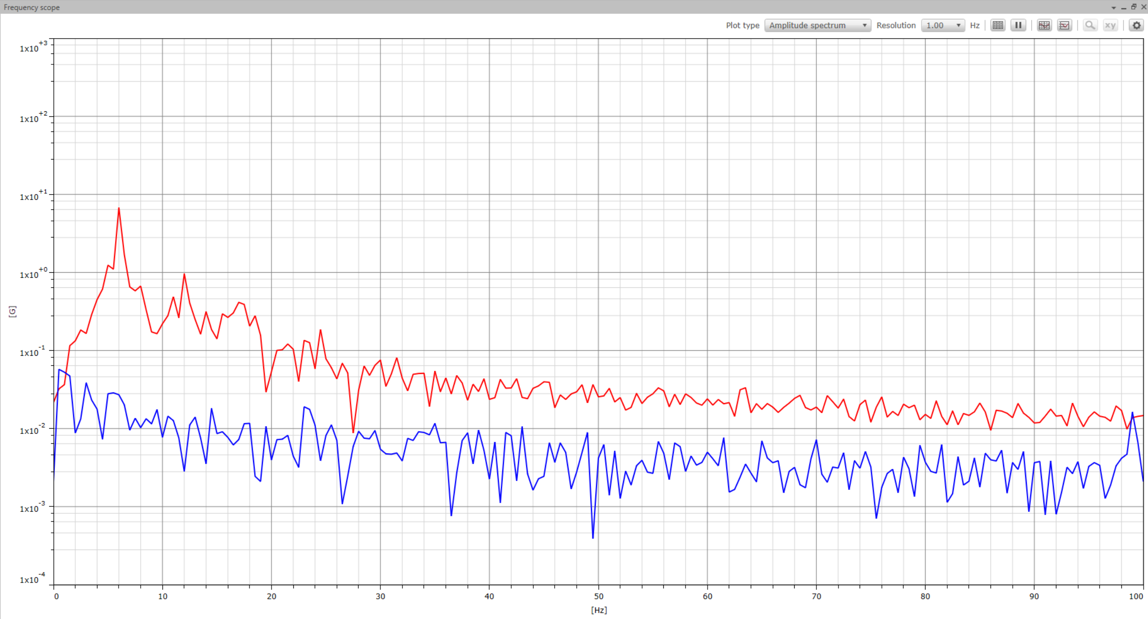1148x619 pixels.
Task: Click the [G] y-axis label
Action: 13,311
